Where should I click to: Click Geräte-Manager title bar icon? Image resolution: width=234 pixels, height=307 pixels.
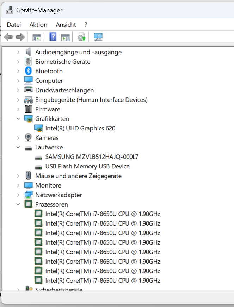[10, 10]
